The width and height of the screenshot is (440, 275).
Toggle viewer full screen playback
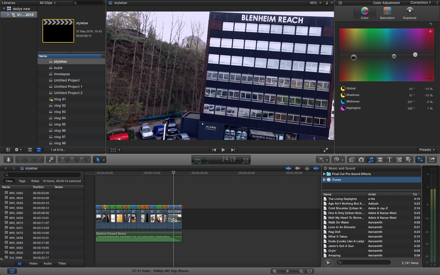[x=326, y=150]
